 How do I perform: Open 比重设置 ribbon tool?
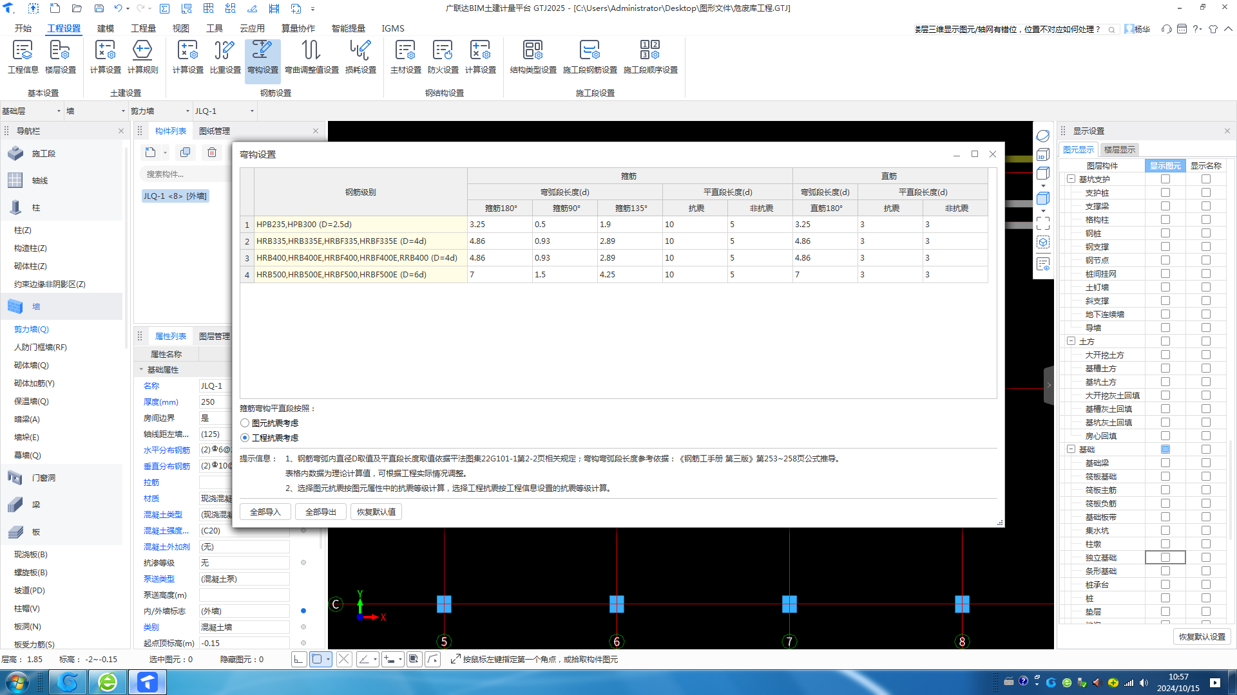[225, 57]
